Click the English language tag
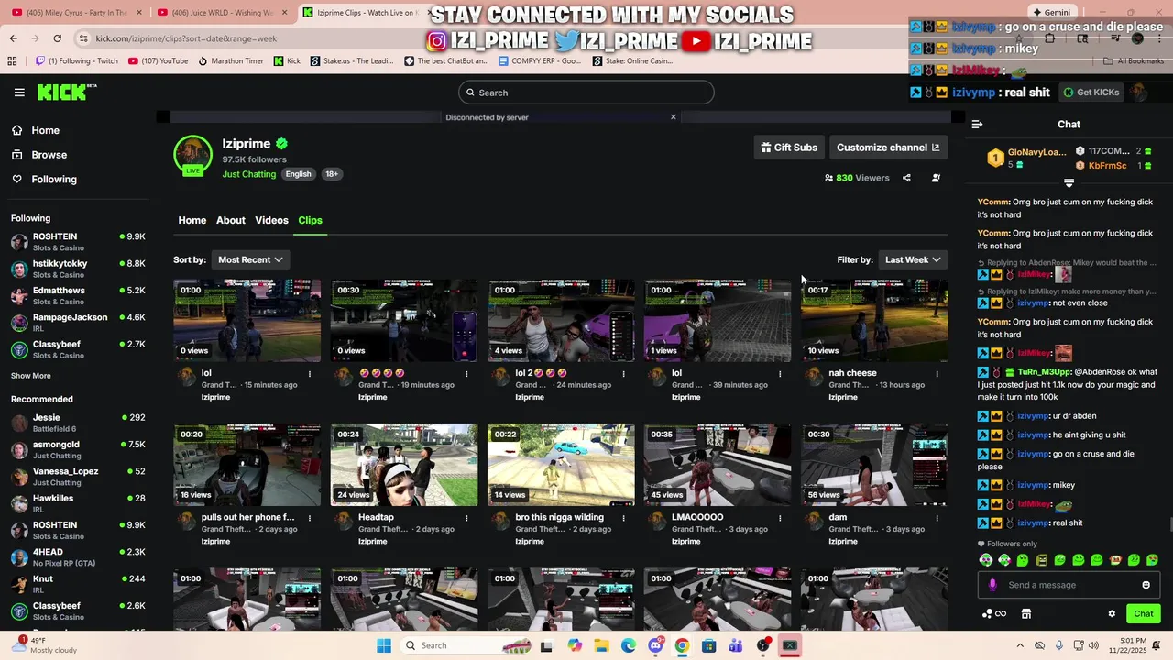 (x=298, y=174)
